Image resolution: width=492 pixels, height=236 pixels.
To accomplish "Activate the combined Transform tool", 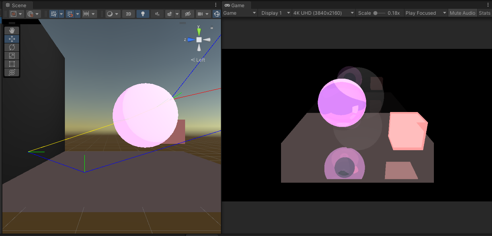I will [x=12, y=72].
